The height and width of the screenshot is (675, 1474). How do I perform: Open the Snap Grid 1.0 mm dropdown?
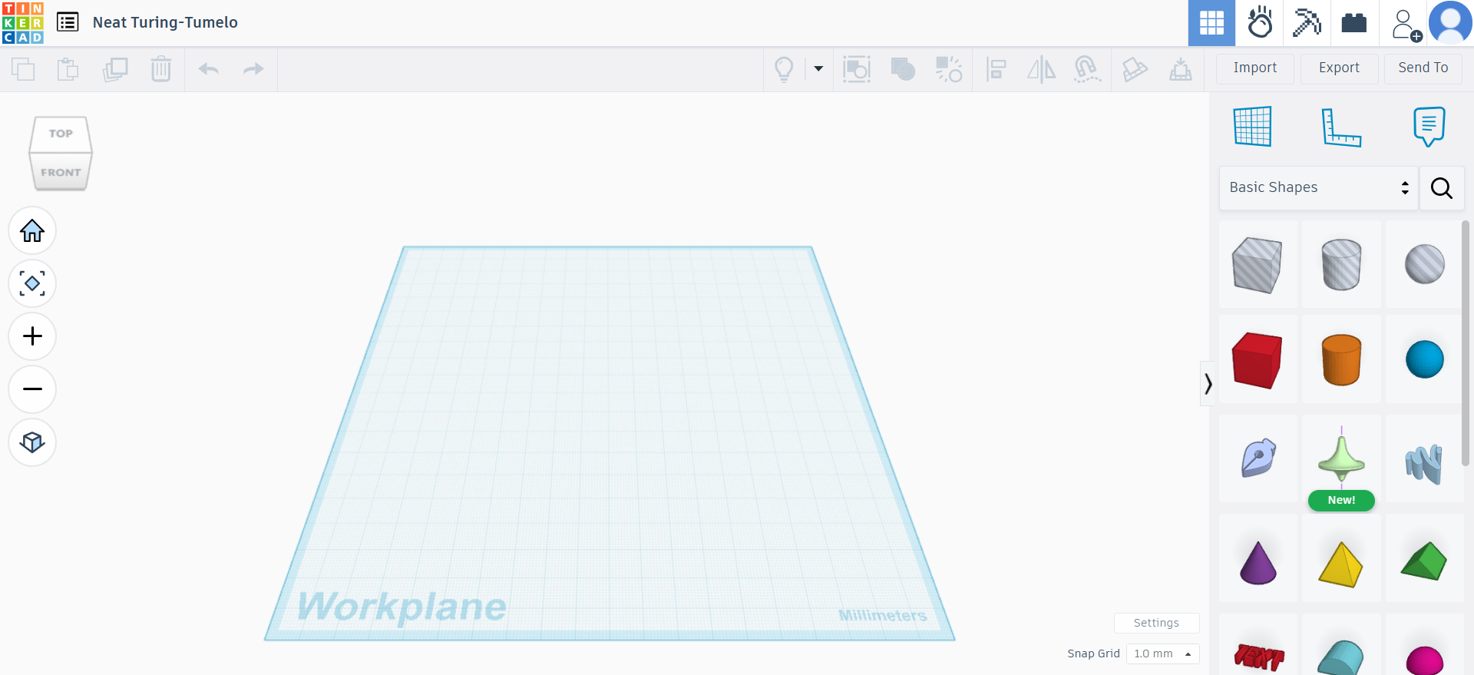tap(1162, 653)
